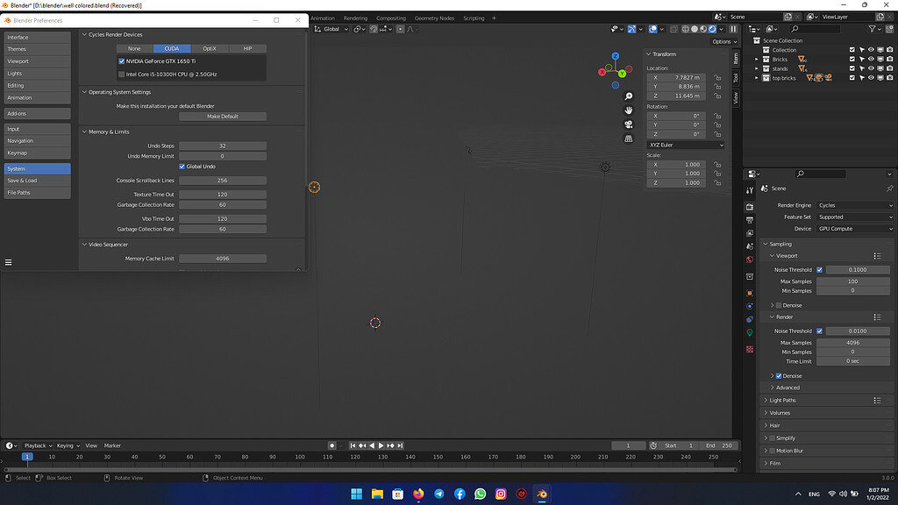Open the Render Engine dropdown
Viewport: 898px width, 505px height.
tap(855, 205)
